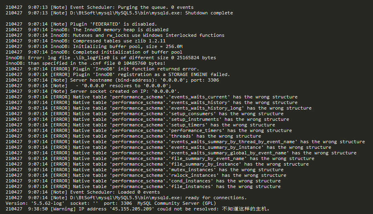
Task: Click the mutex_instances wrong structure line
Action: [x=145, y=170]
